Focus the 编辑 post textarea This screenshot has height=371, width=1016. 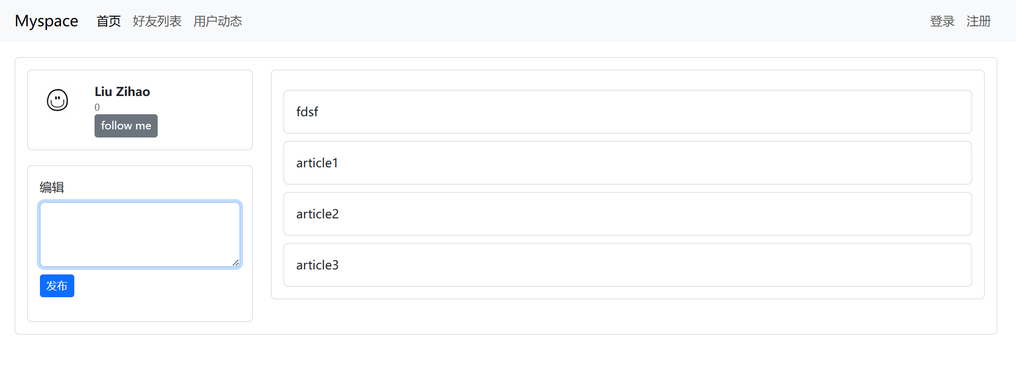click(140, 234)
